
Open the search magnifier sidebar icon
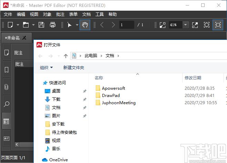[x=7, y=104]
